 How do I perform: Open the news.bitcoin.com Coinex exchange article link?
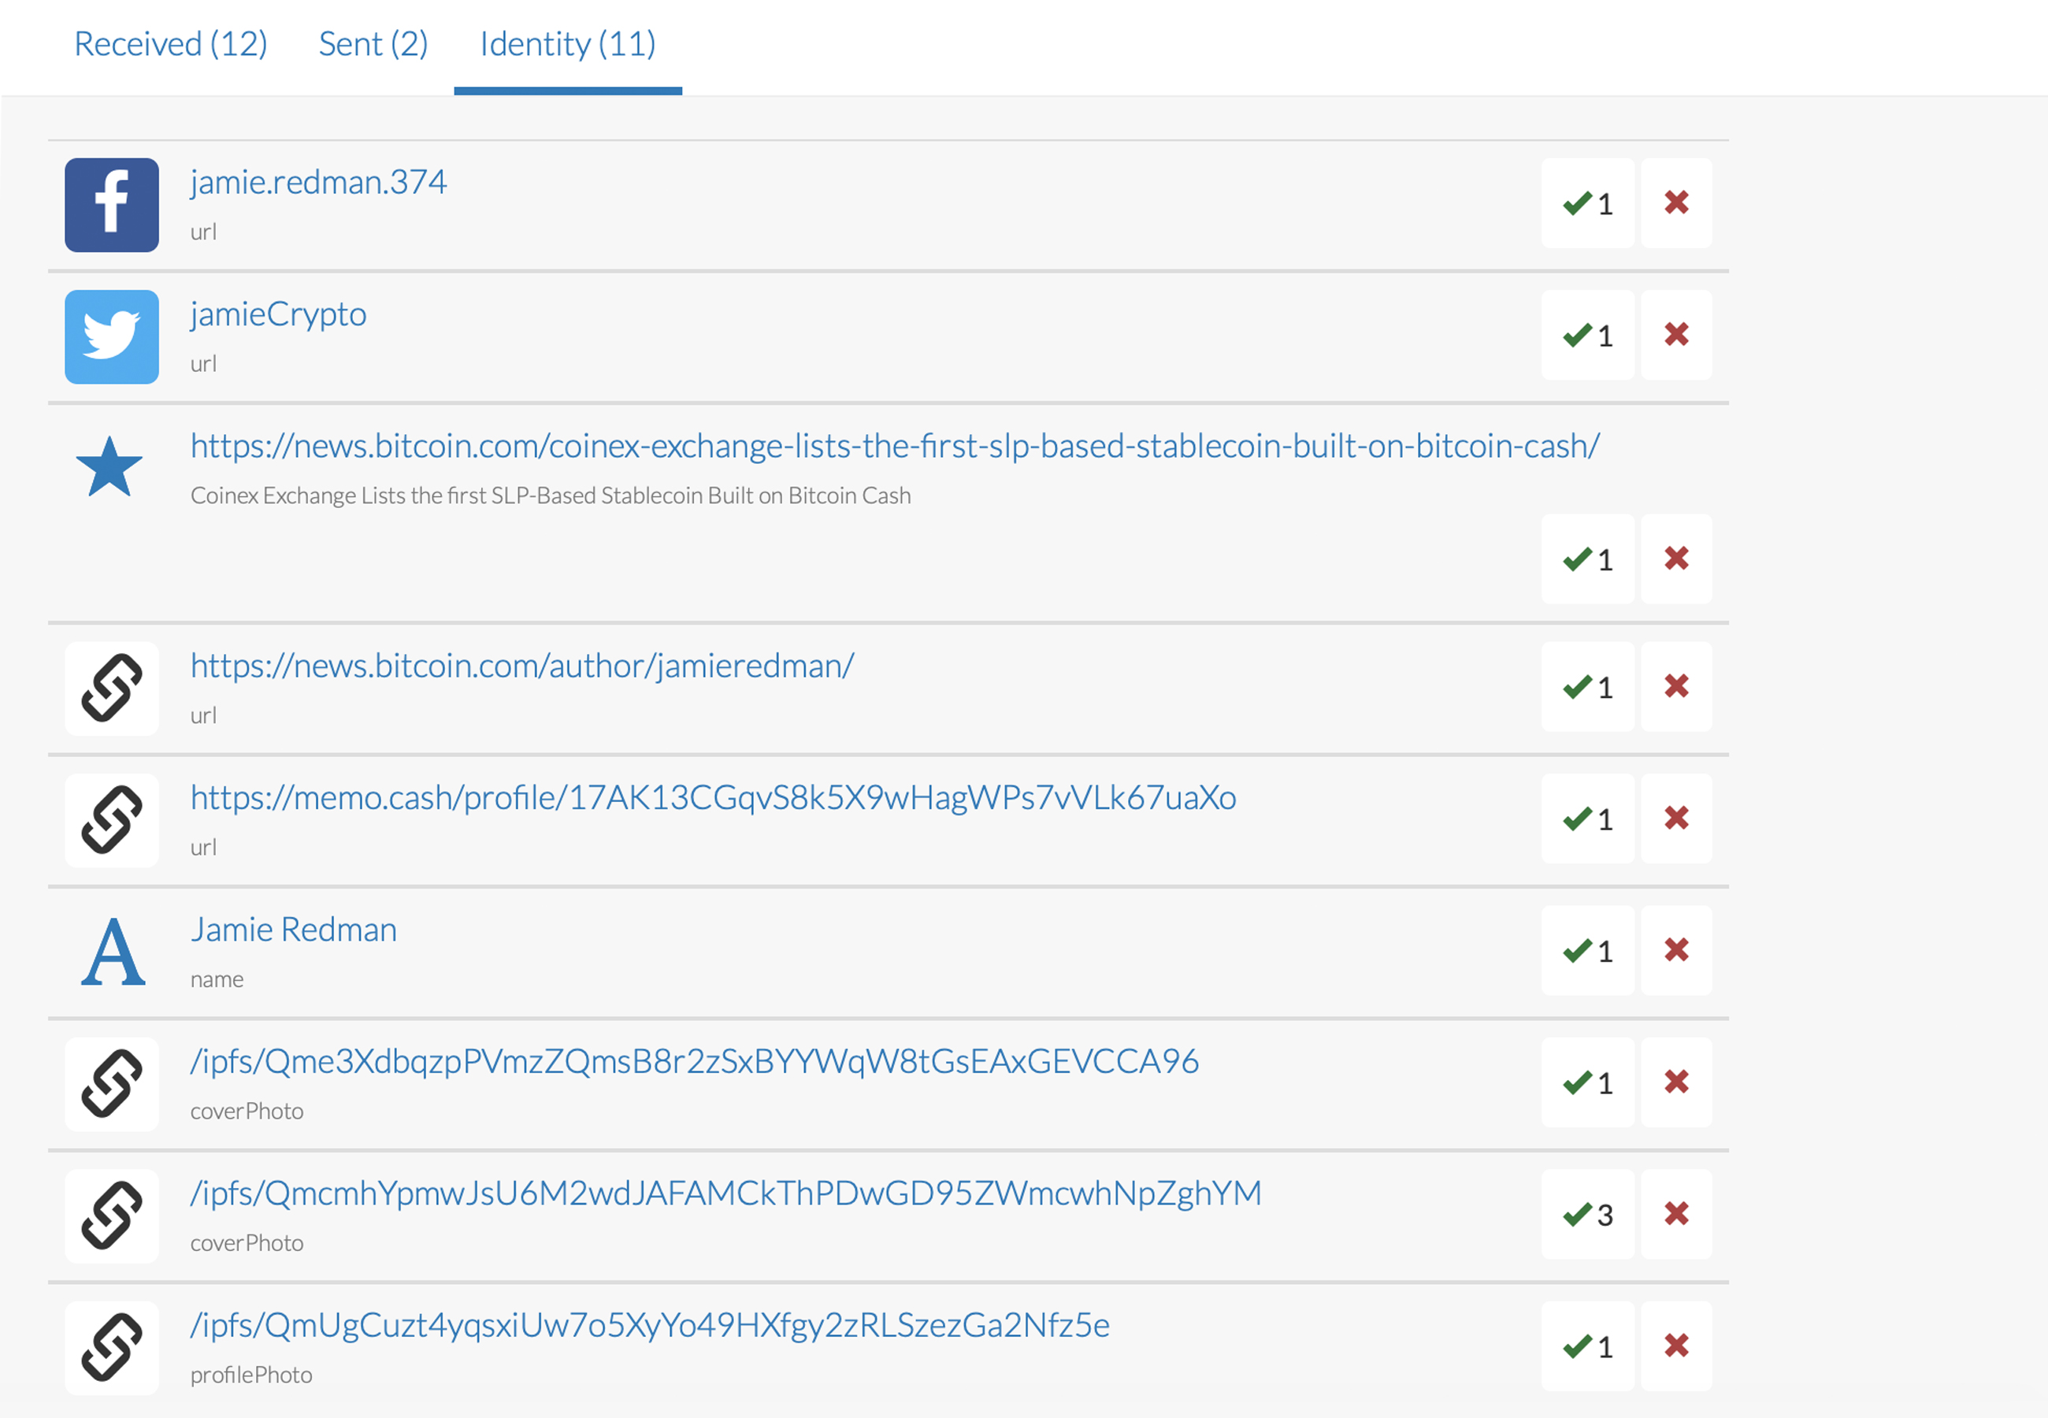[x=894, y=446]
